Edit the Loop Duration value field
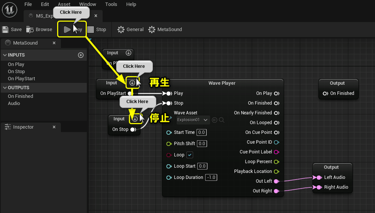 tap(211, 177)
